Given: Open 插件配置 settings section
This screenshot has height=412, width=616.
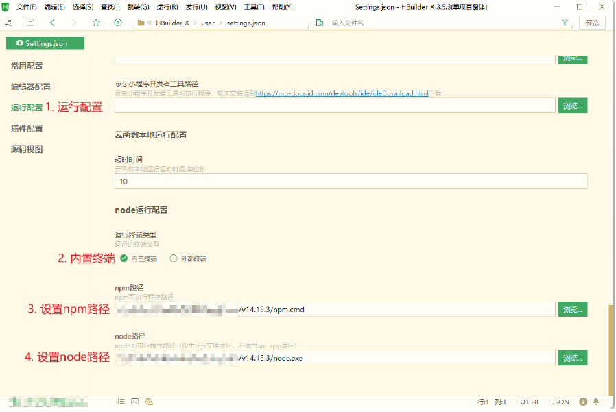Looking at the screenshot, I should [27, 128].
